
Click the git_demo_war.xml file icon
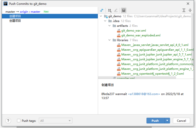119,31
